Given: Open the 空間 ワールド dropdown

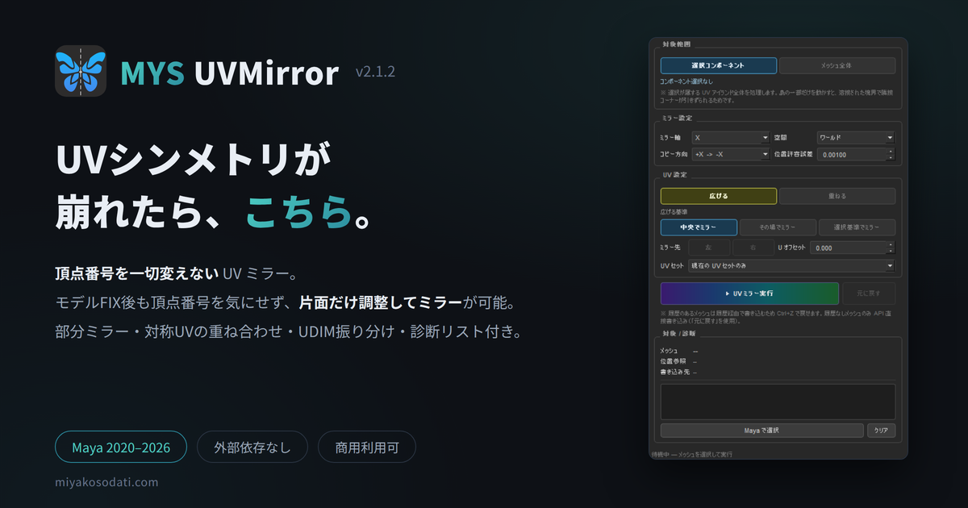Looking at the screenshot, I should click(x=856, y=138).
